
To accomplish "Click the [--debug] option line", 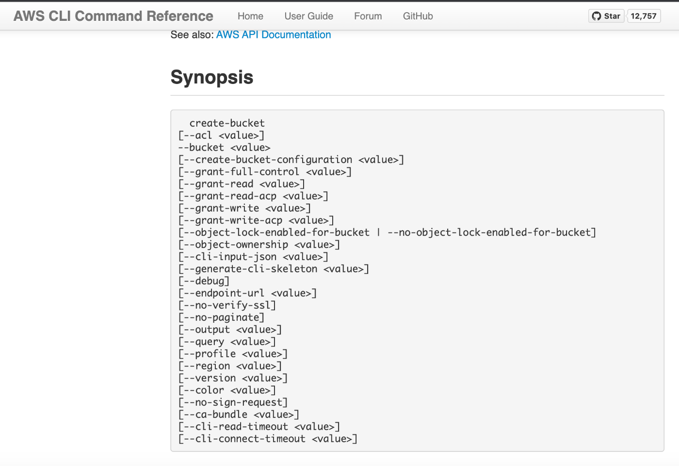I will 204,281.
